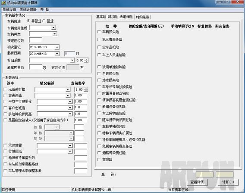
Task: Open the 车辆使用性质 dropdown
Action: pos(53,28)
